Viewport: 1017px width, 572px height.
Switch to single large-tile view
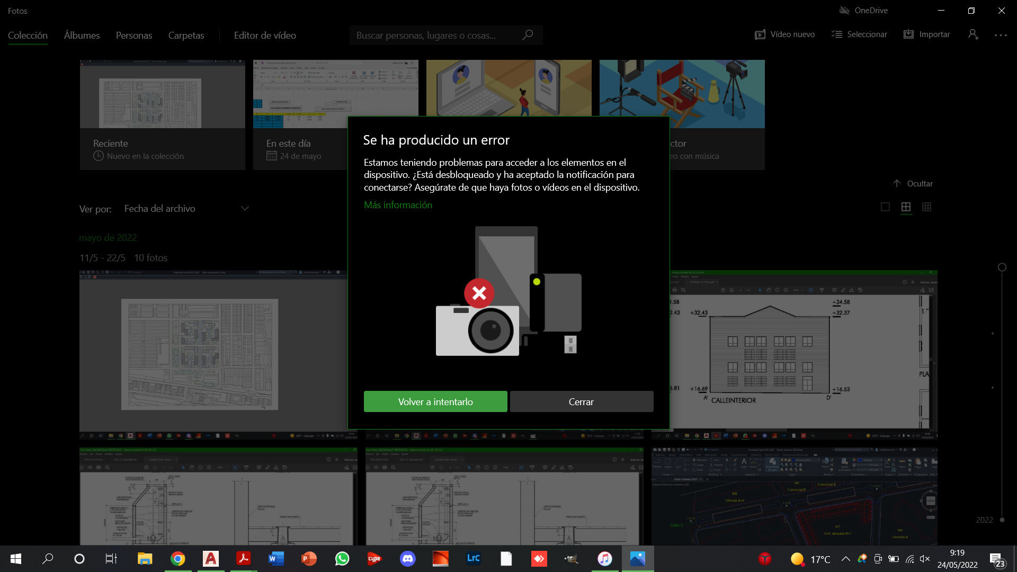click(885, 207)
